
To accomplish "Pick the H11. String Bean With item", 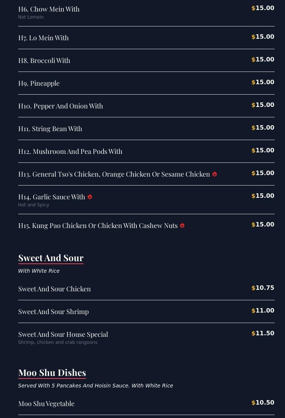I will tap(50, 129).
